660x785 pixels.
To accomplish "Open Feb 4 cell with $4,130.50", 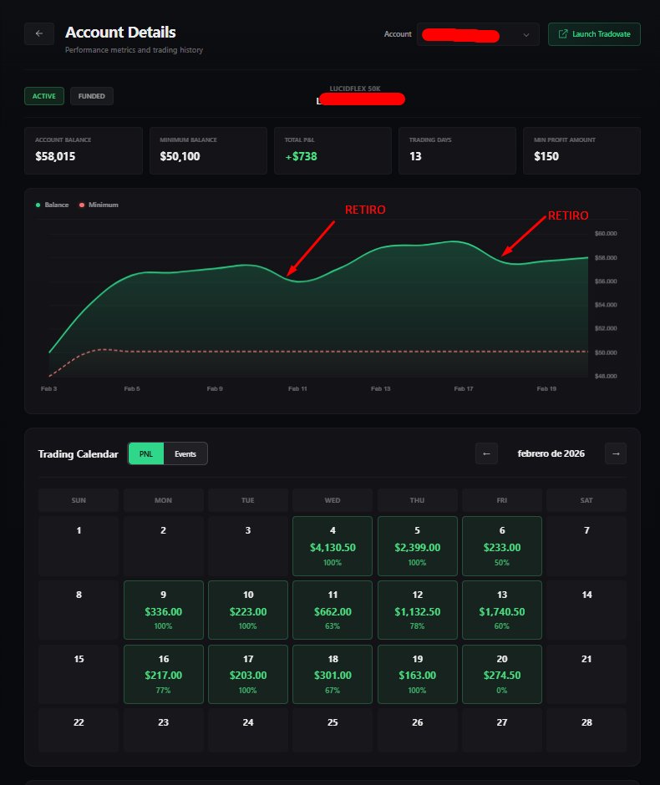I will click(x=333, y=546).
